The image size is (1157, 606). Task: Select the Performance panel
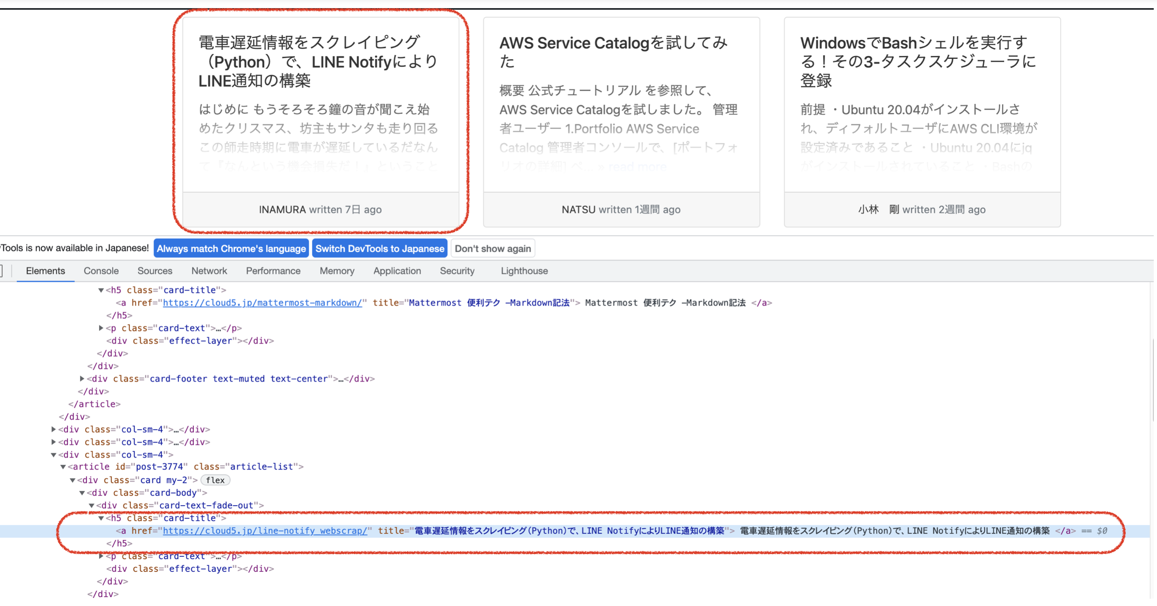coord(273,270)
